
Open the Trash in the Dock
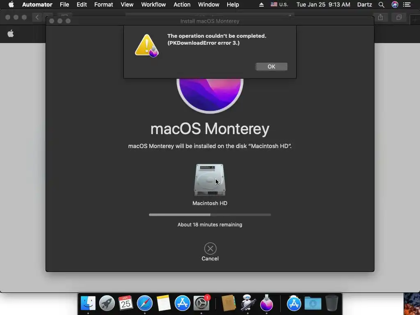pyautogui.click(x=331, y=303)
